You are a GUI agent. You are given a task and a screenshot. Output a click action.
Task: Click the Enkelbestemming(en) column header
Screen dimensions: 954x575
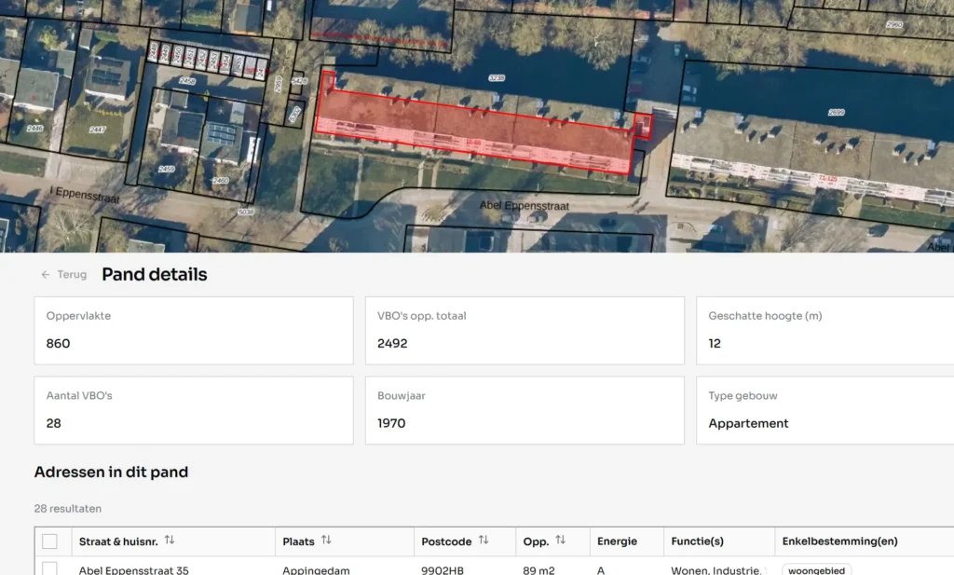[839, 541]
